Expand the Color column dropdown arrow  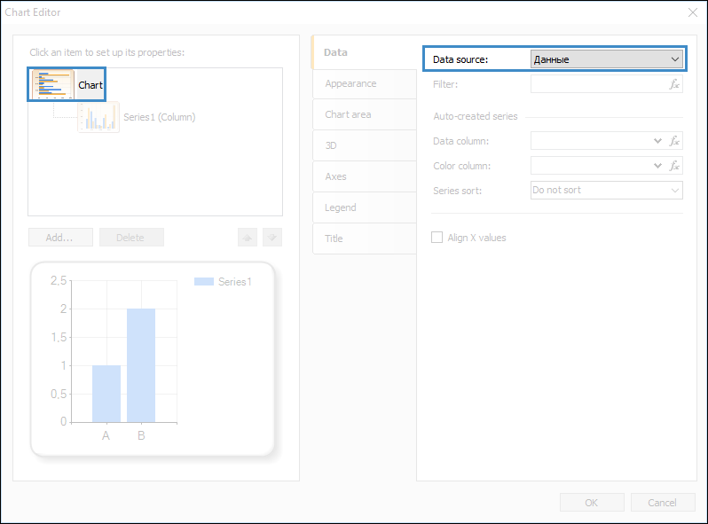tap(657, 166)
